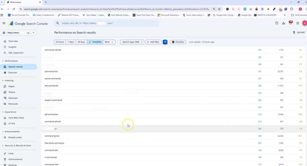Click the Google Search Console logo

28,24
